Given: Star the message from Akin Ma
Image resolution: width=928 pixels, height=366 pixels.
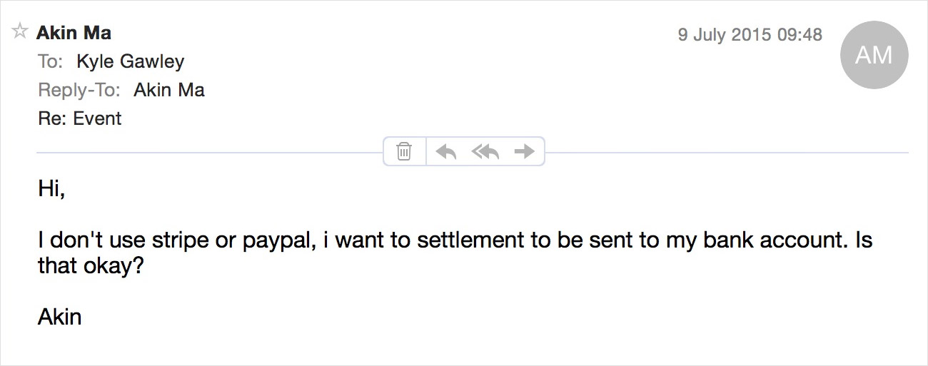Looking at the screenshot, I should click(x=21, y=31).
